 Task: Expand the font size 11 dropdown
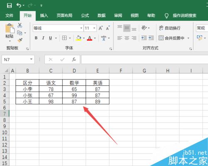pos(94,28)
